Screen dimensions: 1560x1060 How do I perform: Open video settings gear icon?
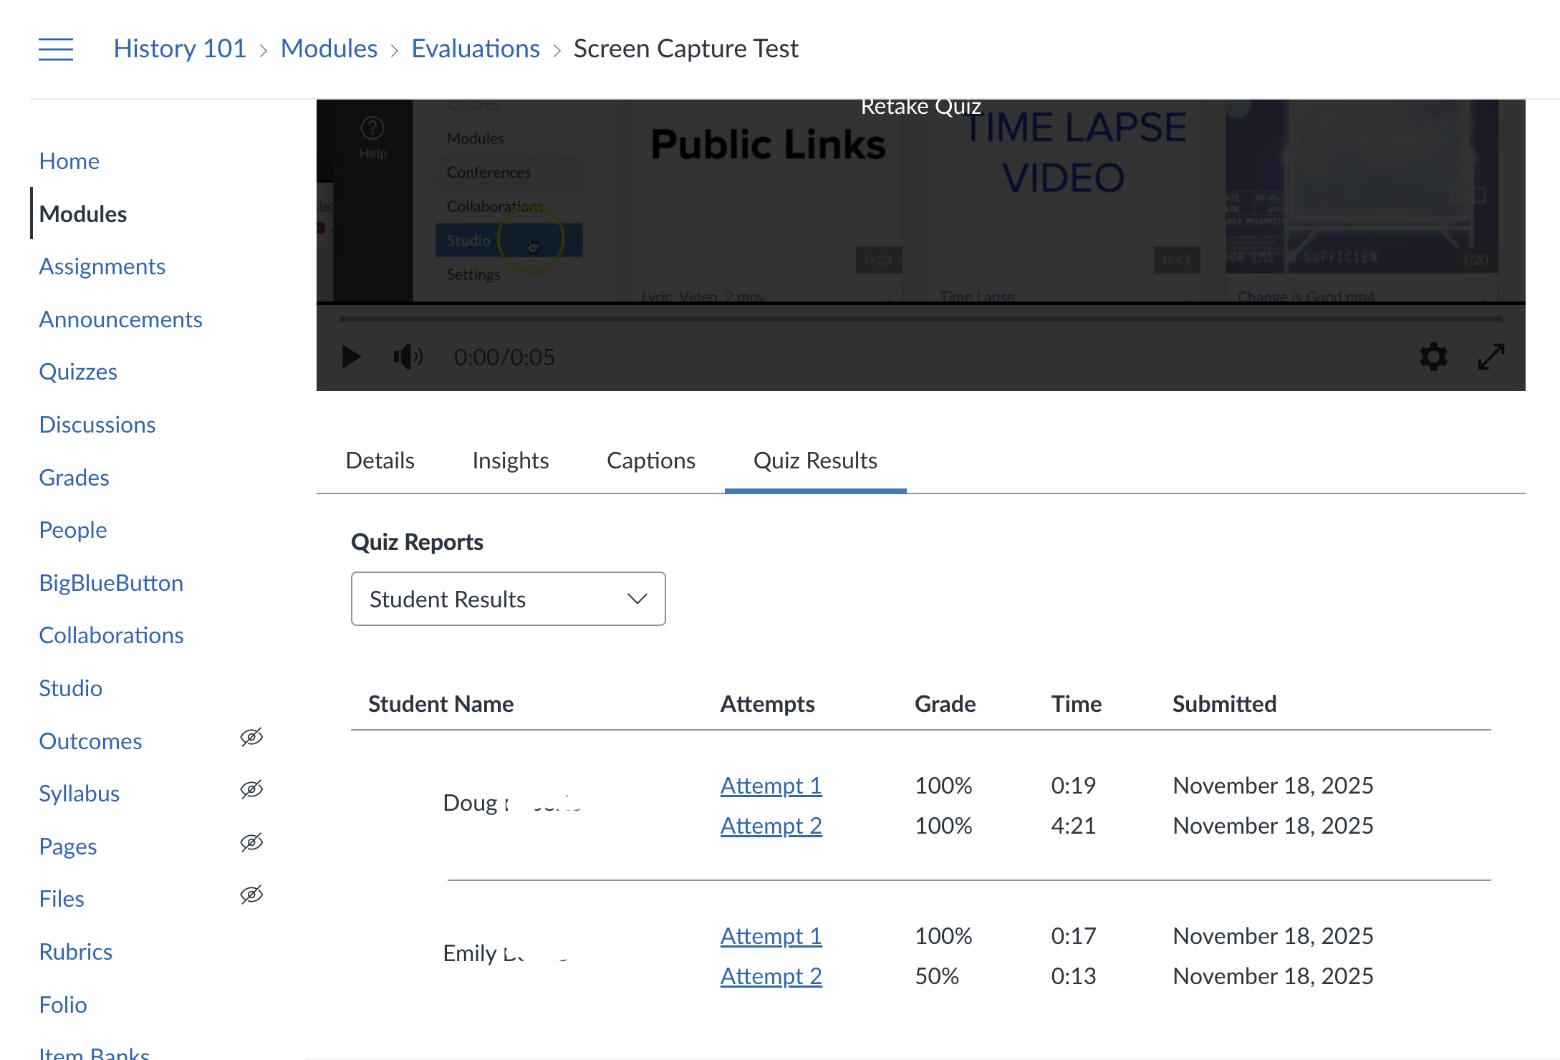click(x=1433, y=357)
